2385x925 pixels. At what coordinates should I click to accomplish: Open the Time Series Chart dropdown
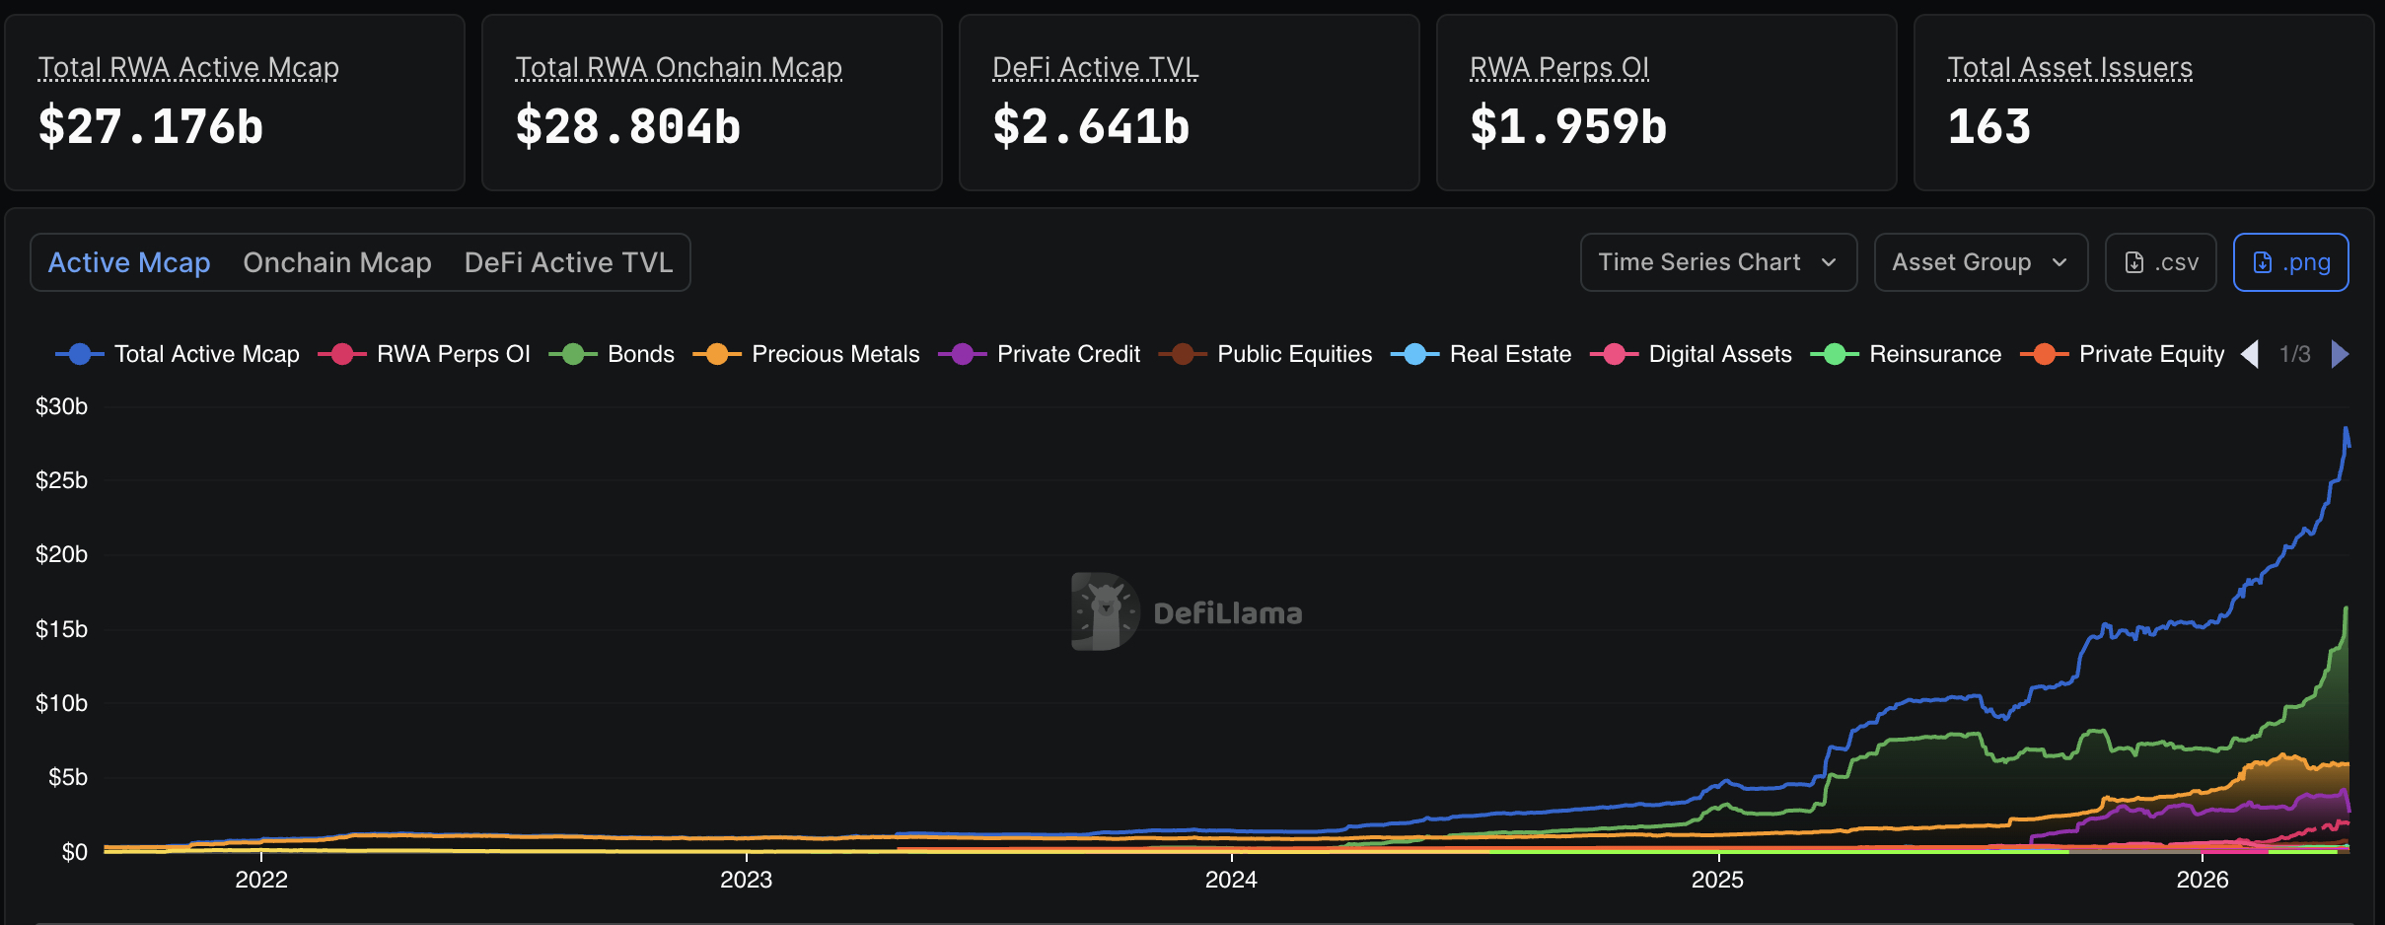[x=1716, y=262]
